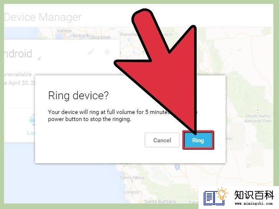Click the location unavailable status text
Viewport: 279px width, 209px height.
pyautogui.click(x=18, y=74)
